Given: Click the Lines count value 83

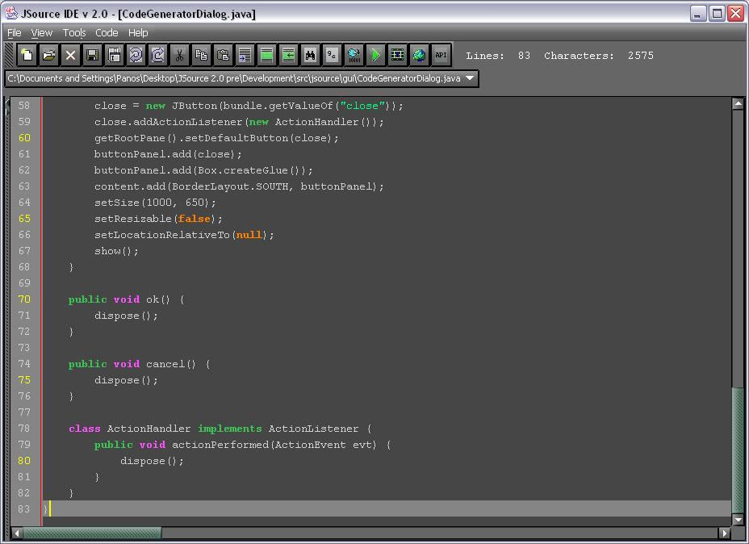Looking at the screenshot, I should tap(524, 56).
